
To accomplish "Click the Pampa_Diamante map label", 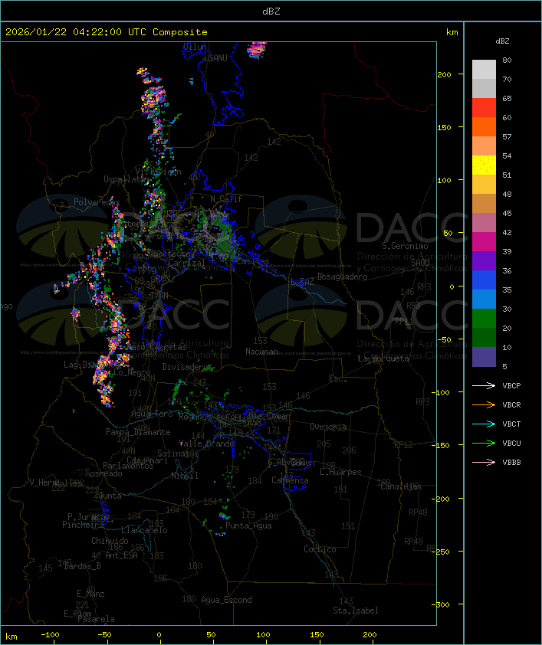I will 138,432.
